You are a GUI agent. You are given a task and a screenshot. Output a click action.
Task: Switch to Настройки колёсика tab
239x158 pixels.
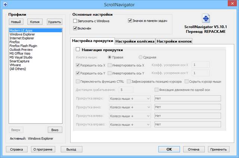coord(134,41)
